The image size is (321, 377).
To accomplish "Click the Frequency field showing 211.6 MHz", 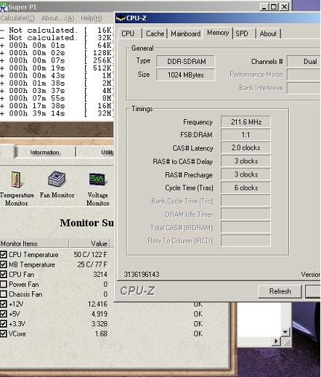I will 245,122.
